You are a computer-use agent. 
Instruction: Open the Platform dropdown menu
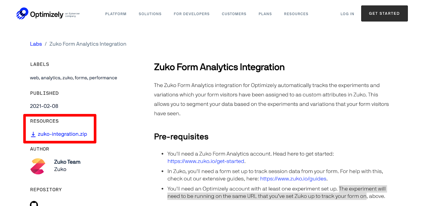coord(116,14)
